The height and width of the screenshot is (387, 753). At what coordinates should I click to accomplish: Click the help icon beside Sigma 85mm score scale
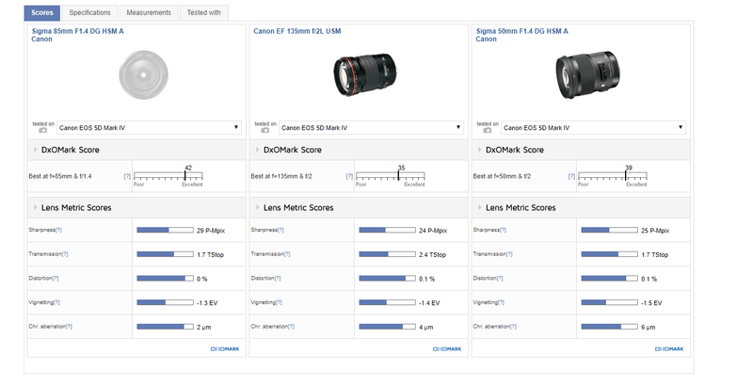(126, 176)
